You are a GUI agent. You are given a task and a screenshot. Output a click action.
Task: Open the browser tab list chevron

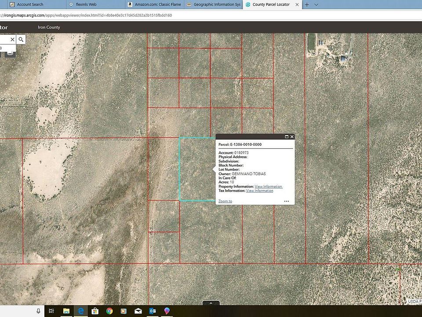point(316,4)
